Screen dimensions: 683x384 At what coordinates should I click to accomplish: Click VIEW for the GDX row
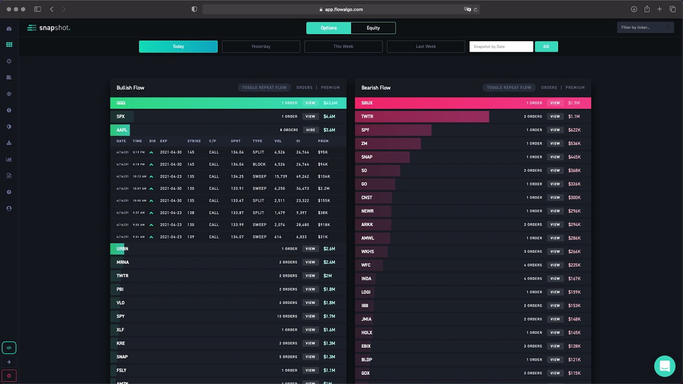pyautogui.click(x=555, y=373)
